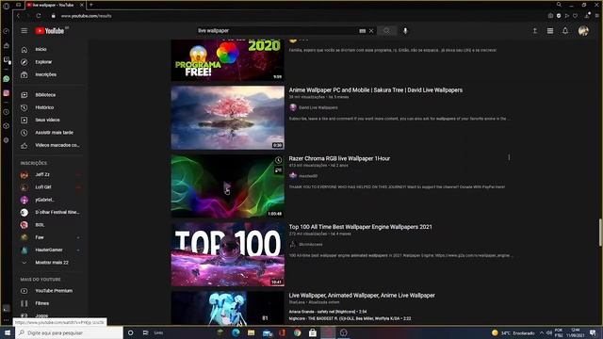Screen dimensions: 603x339
Task: Open the 2020 Programa Free video thumbnail
Action: pyautogui.click(x=228, y=60)
